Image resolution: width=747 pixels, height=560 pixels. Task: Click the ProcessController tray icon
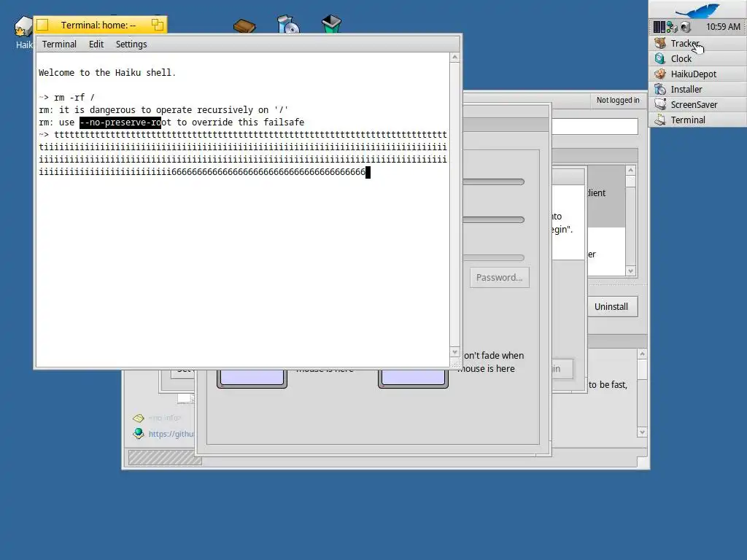point(659,27)
